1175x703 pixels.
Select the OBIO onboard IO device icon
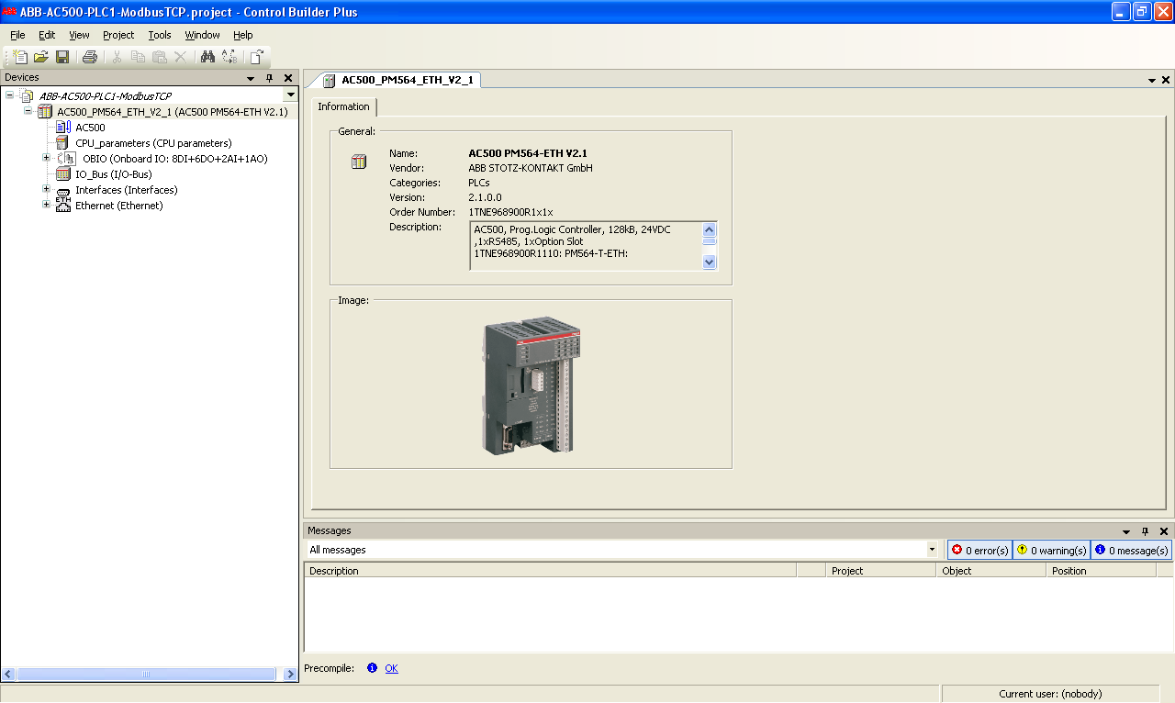[68, 158]
